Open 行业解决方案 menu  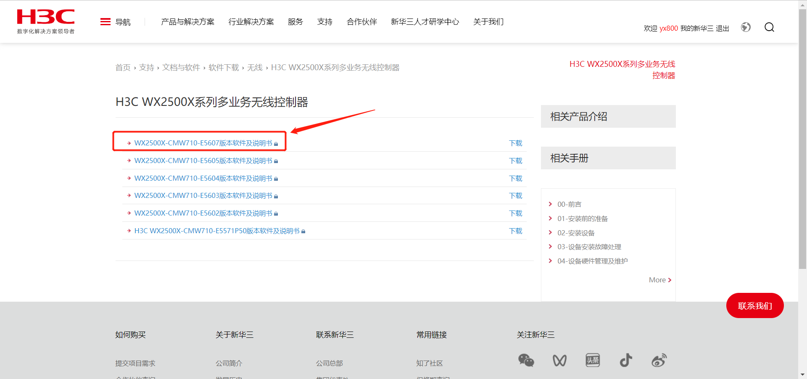(x=251, y=22)
